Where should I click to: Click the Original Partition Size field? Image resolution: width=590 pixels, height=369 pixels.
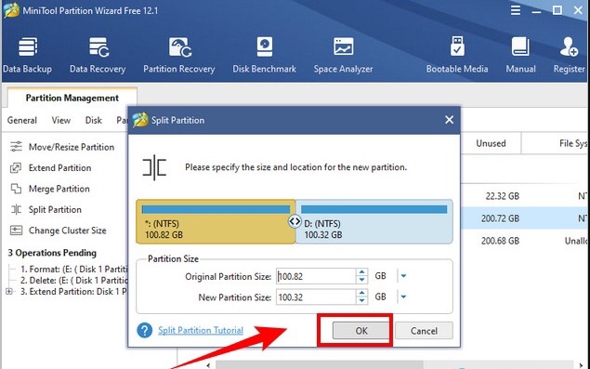[x=316, y=276]
